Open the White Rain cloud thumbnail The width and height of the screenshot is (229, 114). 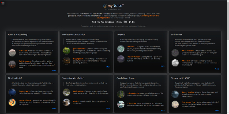click(175, 63)
